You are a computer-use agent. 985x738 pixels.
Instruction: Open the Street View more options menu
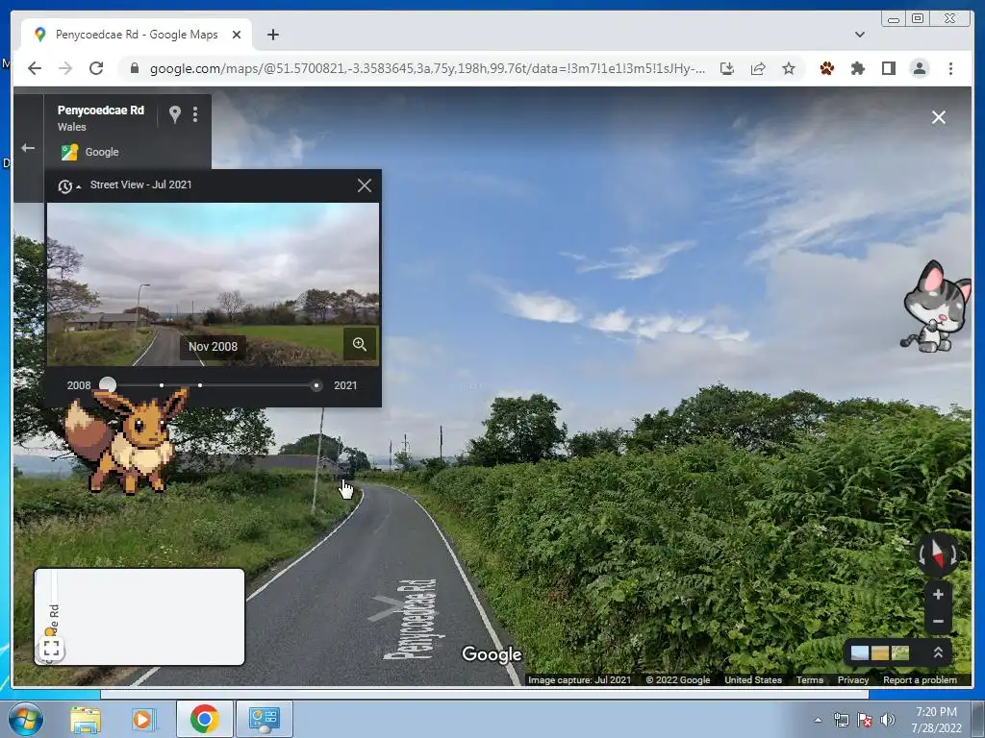pos(195,114)
